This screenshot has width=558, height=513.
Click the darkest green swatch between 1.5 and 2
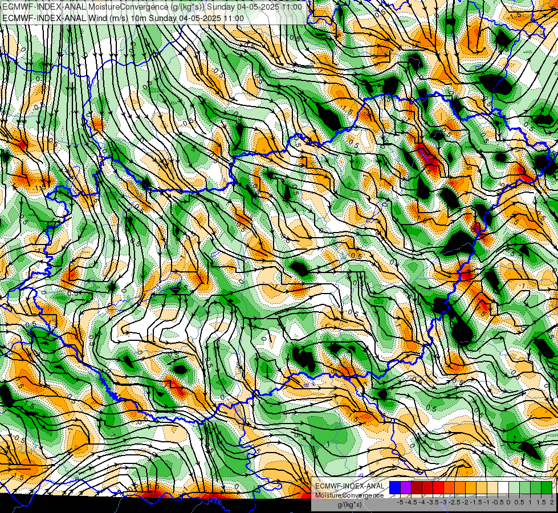pos(546,488)
